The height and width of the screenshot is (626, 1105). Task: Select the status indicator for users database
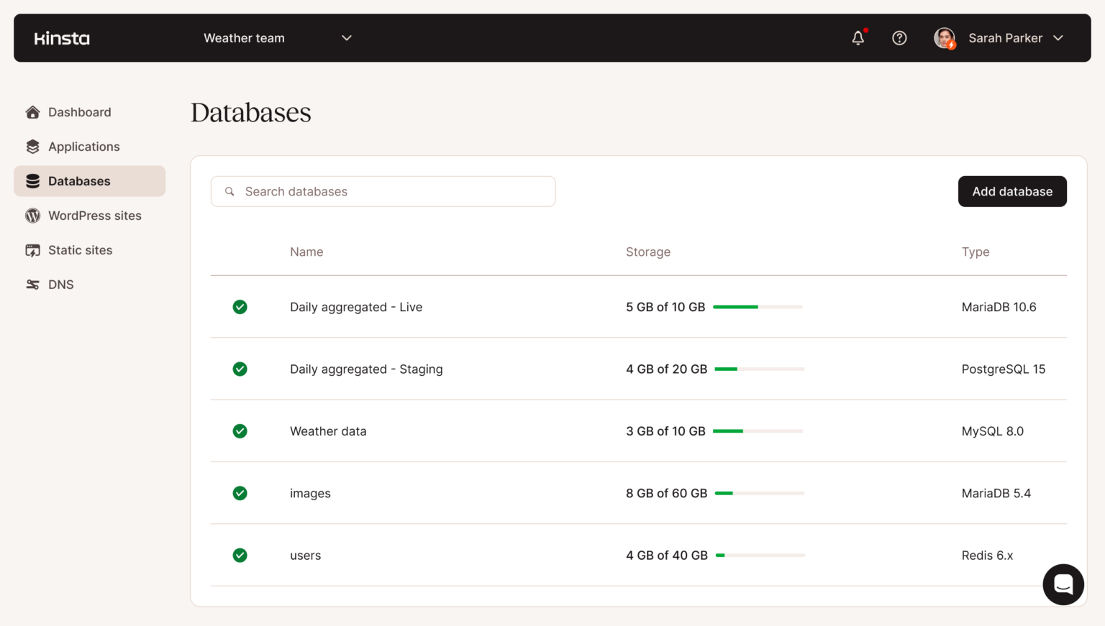click(x=240, y=555)
